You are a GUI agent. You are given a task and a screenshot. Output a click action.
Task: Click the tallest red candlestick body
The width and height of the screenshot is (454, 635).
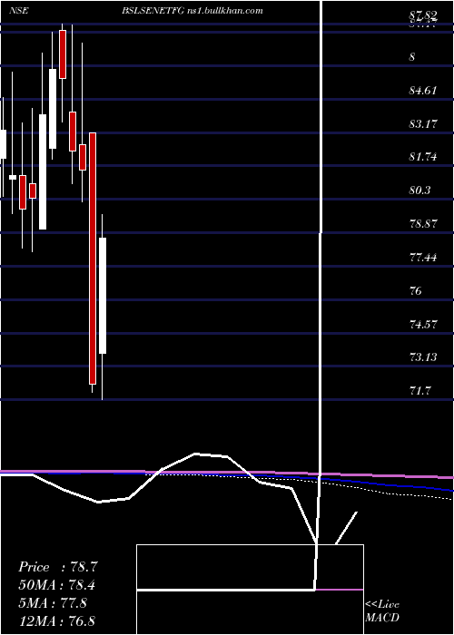click(x=93, y=258)
